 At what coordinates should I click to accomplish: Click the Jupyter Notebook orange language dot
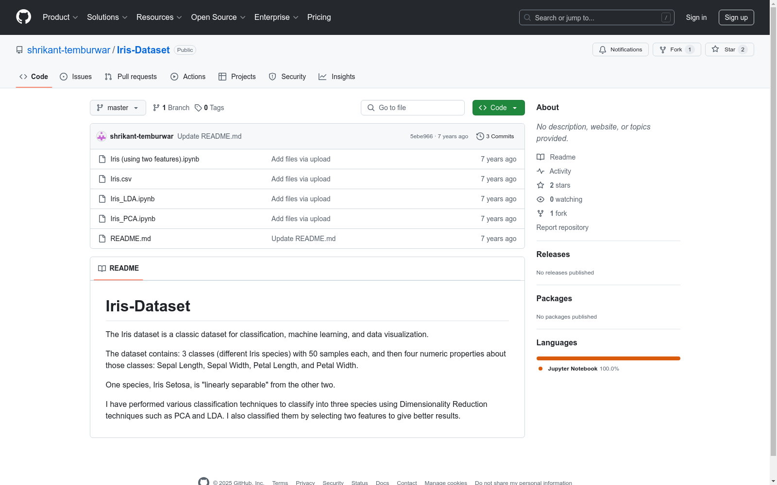coord(541,369)
